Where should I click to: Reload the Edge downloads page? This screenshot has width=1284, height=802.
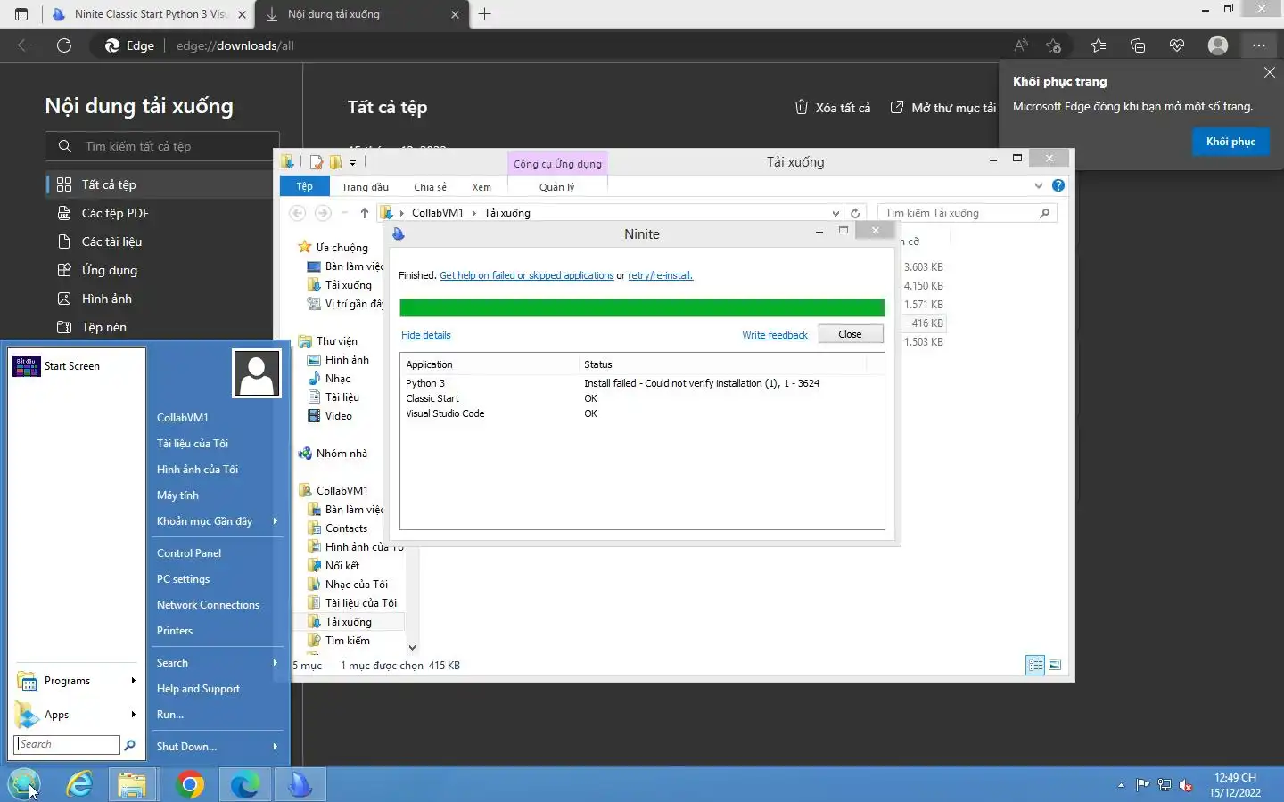pyautogui.click(x=64, y=45)
